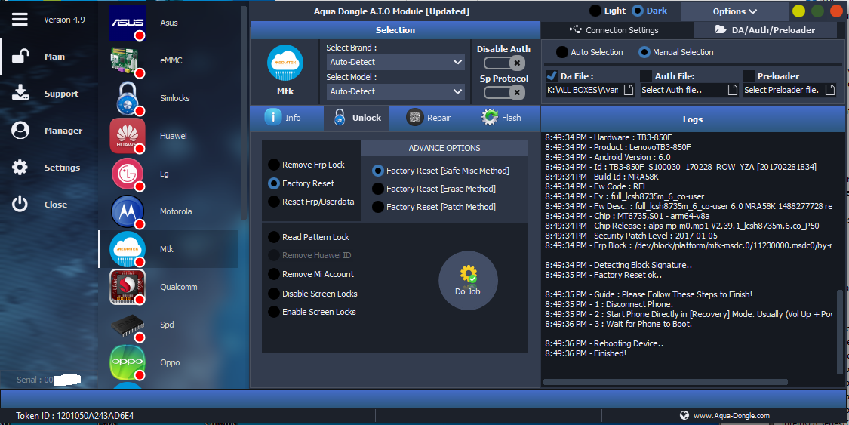
Task: Open the Info tab
Action: tap(283, 118)
